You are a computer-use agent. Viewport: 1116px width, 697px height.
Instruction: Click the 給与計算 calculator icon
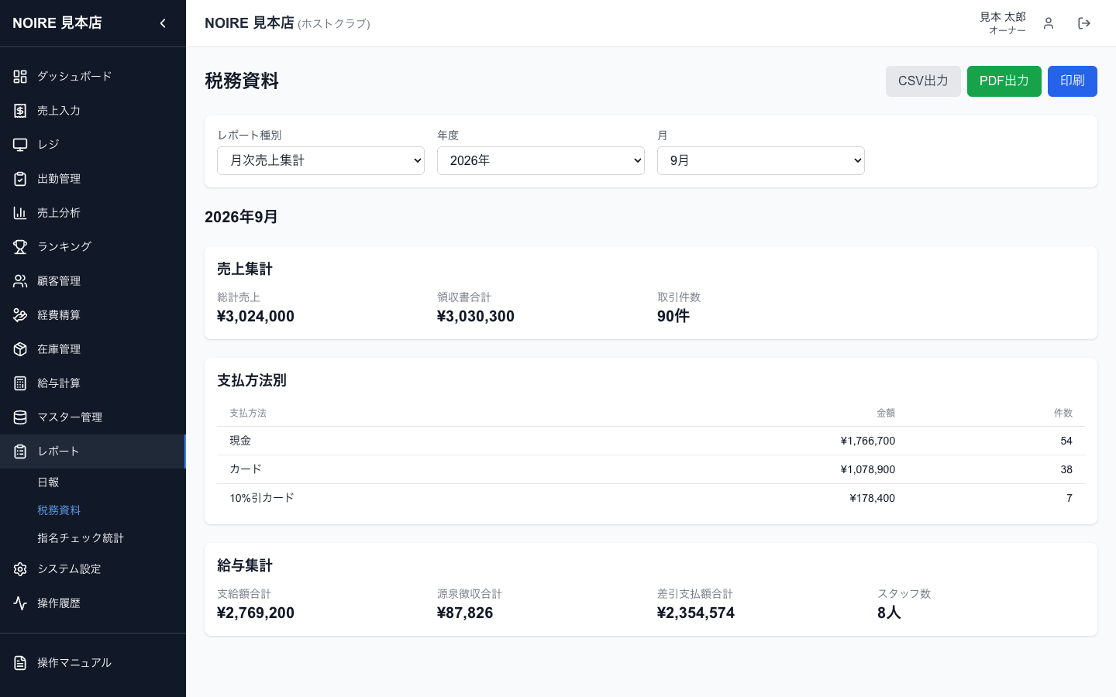[x=20, y=383]
